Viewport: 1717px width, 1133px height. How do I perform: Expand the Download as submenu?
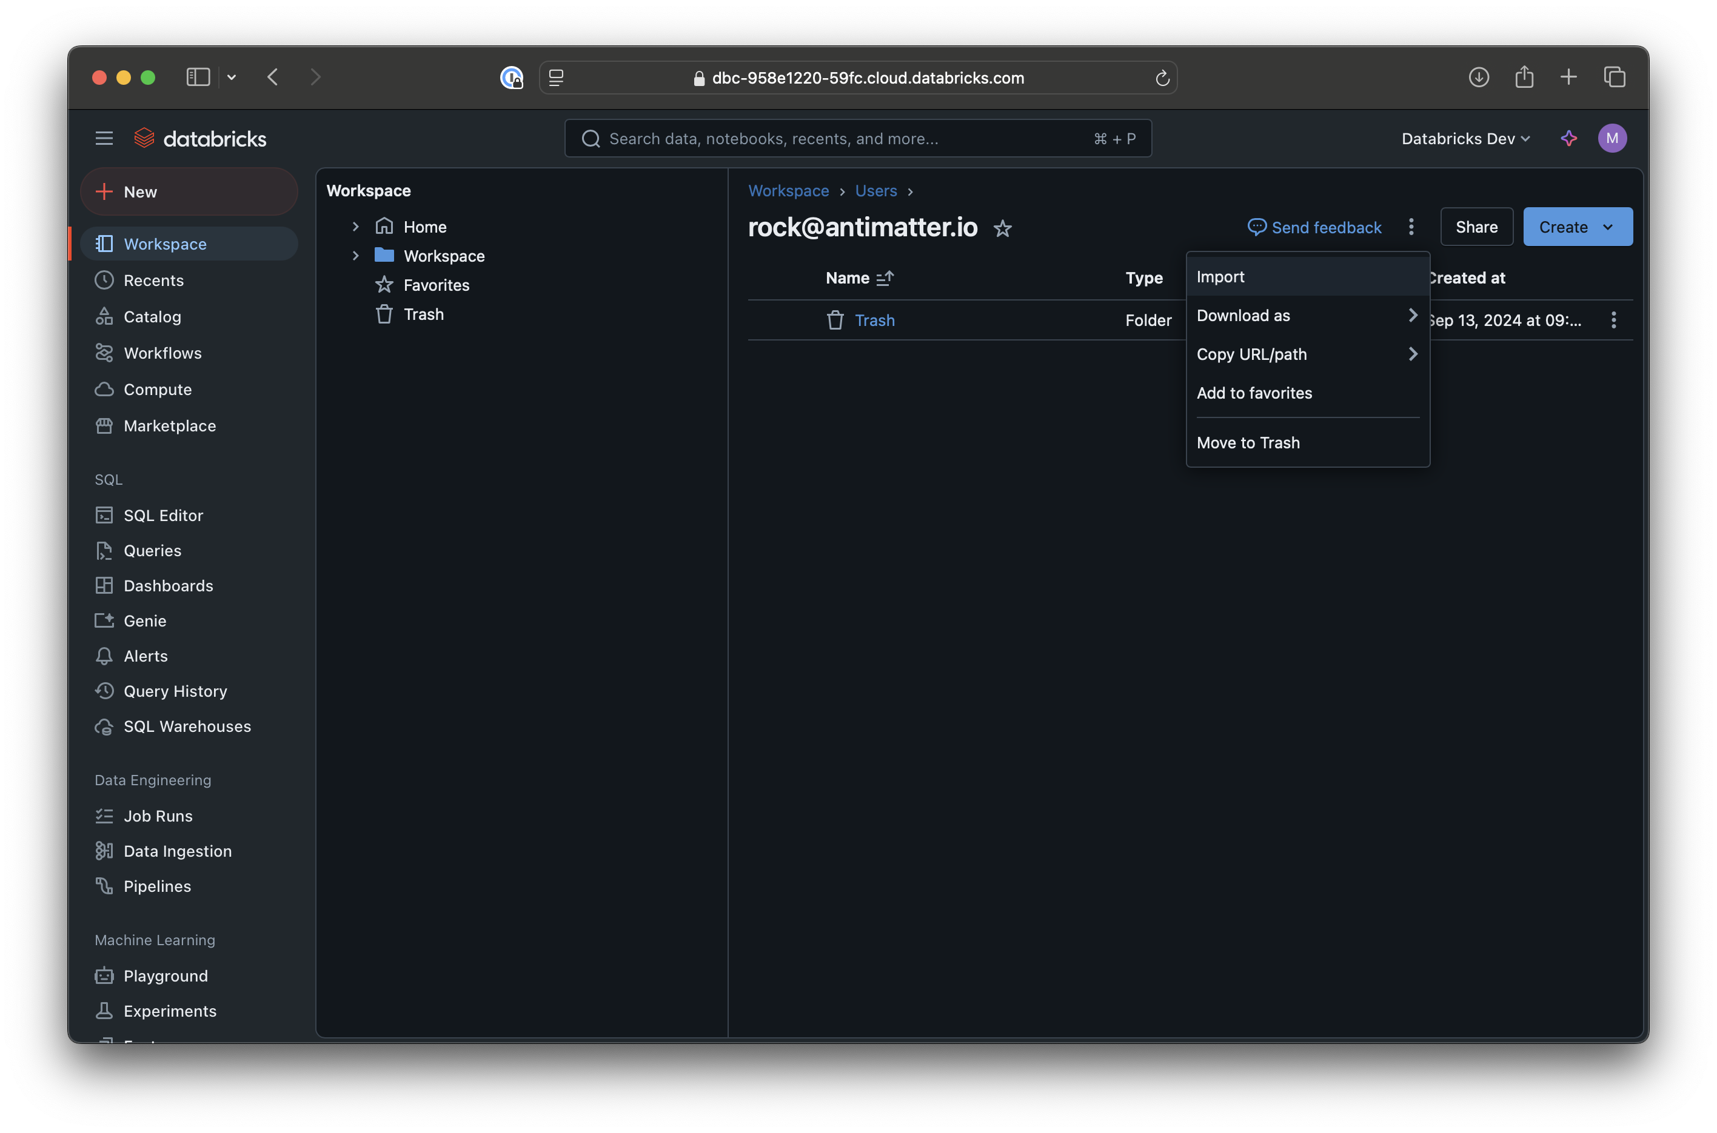point(1307,316)
